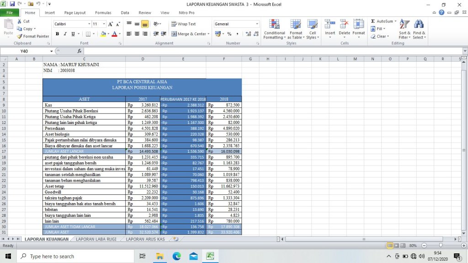Open Microsoft Edge from taskbar
468x263 pixels.
[176, 256]
